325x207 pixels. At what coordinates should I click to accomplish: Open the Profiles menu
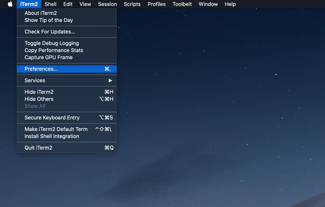(157, 4)
